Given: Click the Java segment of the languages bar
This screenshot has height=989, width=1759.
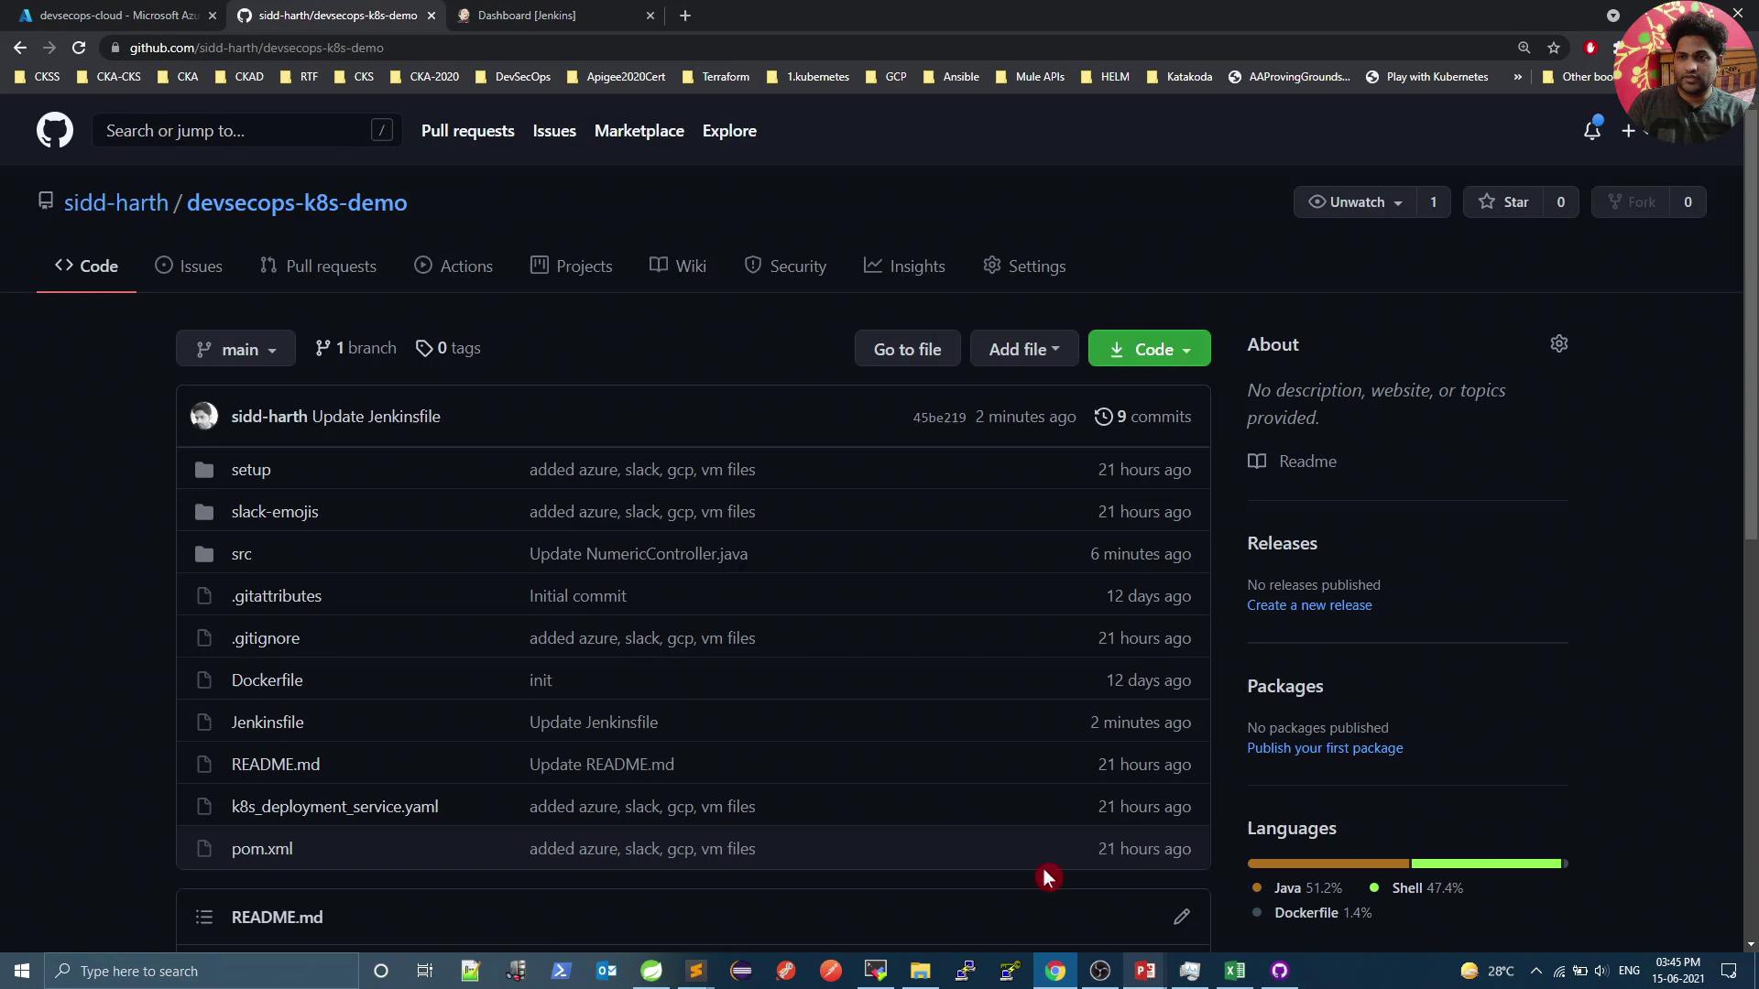Looking at the screenshot, I should click(1327, 864).
